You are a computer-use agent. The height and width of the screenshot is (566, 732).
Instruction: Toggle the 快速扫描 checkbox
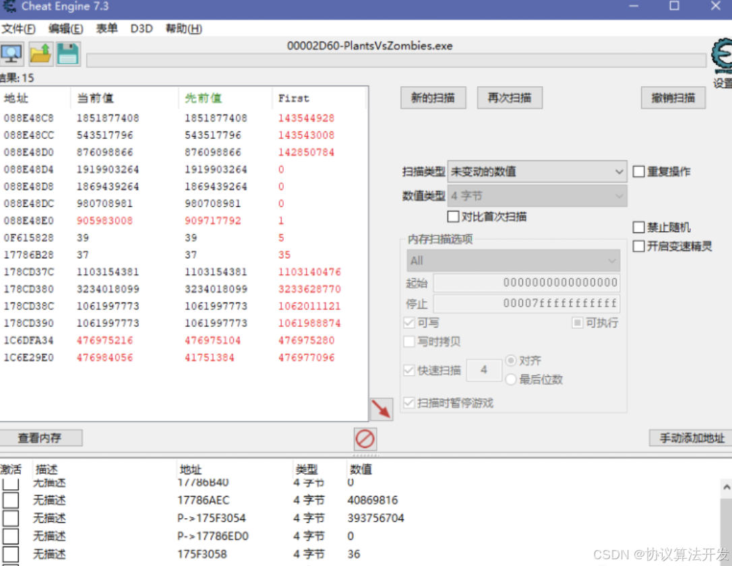[x=409, y=371]
